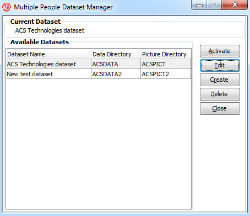
Task: Click the ACS application icon in title bar
Action: (x=7, y=7)
